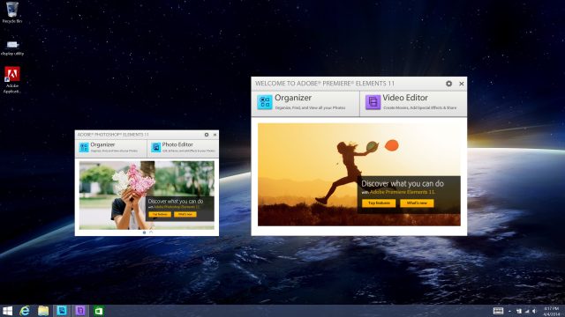Launch the Photo Editor in Photoshop Elements
The height and width of the screenshot is (317, 565).
(183, 148)
